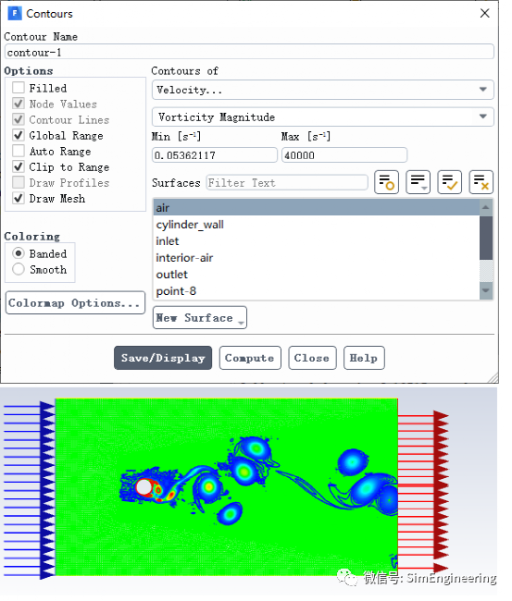
Task: Click the Save/Display button
Action: point(163,358)
